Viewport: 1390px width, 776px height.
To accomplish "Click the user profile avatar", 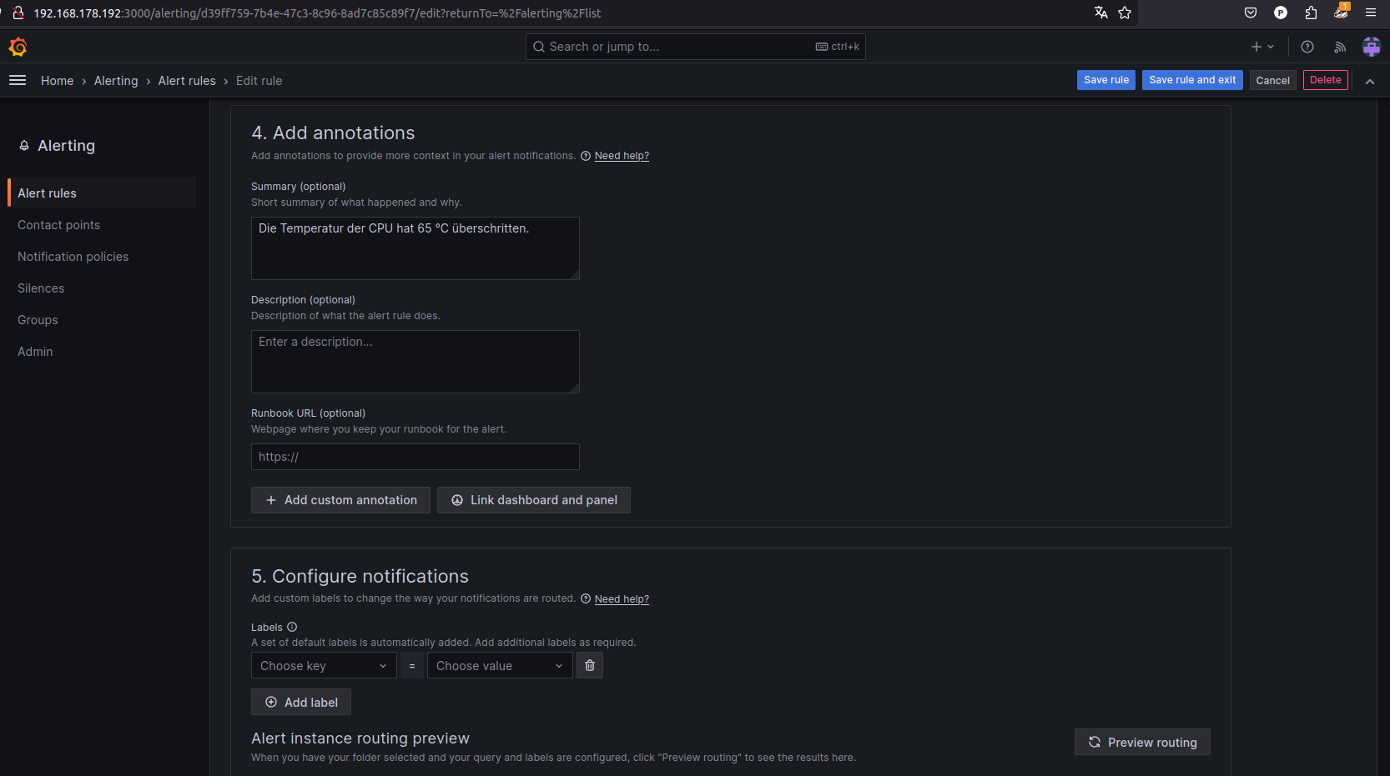I will [1371, 47].
